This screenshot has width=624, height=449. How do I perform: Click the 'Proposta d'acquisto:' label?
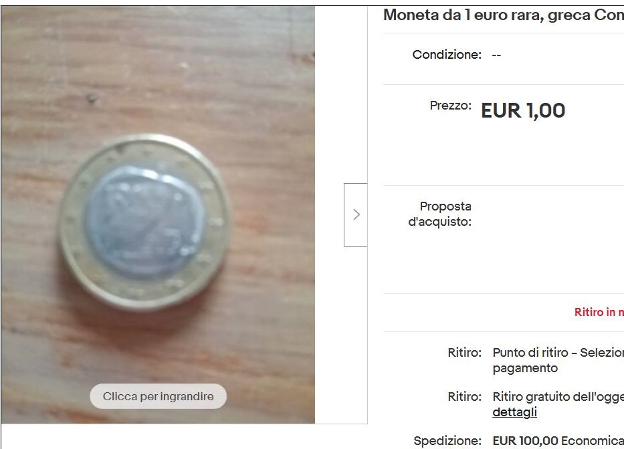click(x=440, y=214)
